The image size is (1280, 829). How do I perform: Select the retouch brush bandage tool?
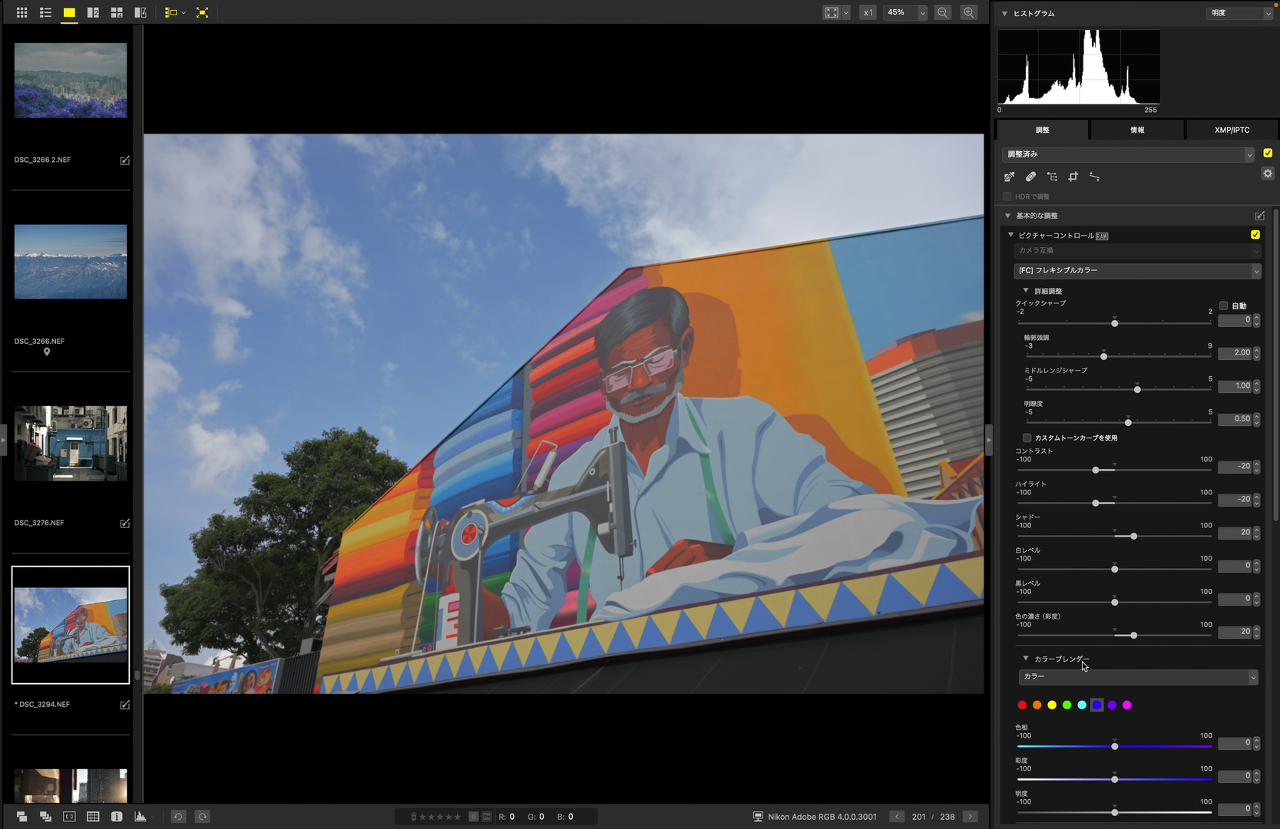(1030, 177)
